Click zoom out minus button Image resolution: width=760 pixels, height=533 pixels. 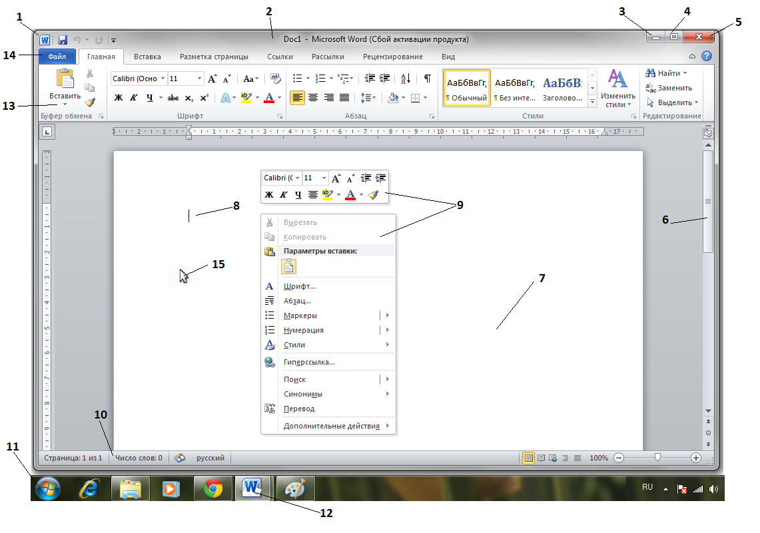[619, 458]
